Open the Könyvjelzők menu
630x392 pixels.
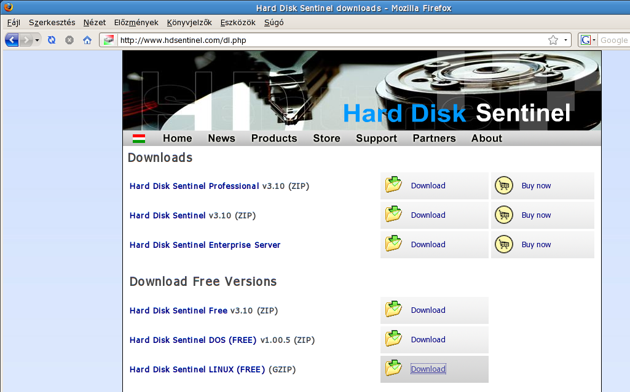[x=189, y=23]
